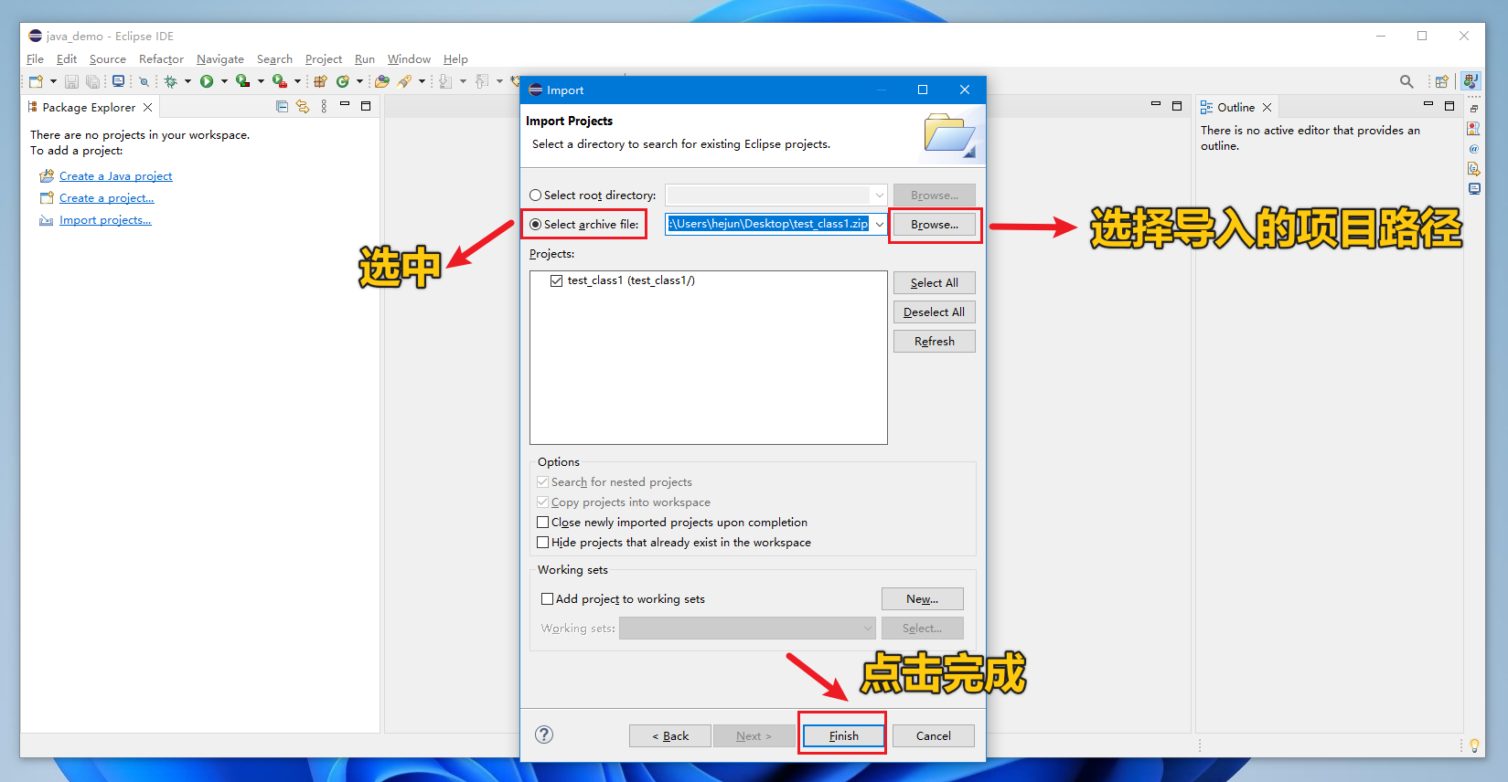Image resolution: width=1508 pixels, height=782 pixels.
Task: Open the Source menu
Action: (108, 59)
